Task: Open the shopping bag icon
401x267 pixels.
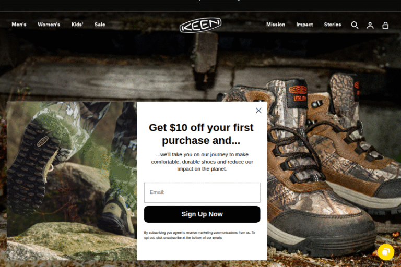Action: (385, 25)
